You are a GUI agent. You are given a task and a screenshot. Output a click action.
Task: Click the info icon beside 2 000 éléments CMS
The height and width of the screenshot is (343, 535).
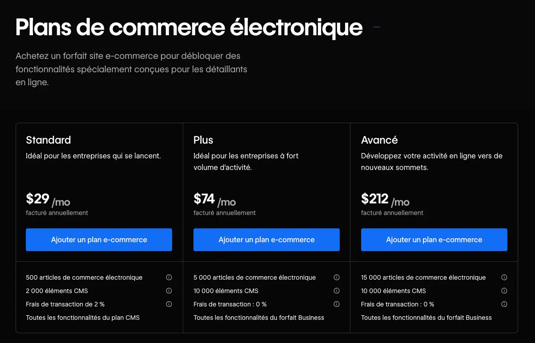pos(169,290)
